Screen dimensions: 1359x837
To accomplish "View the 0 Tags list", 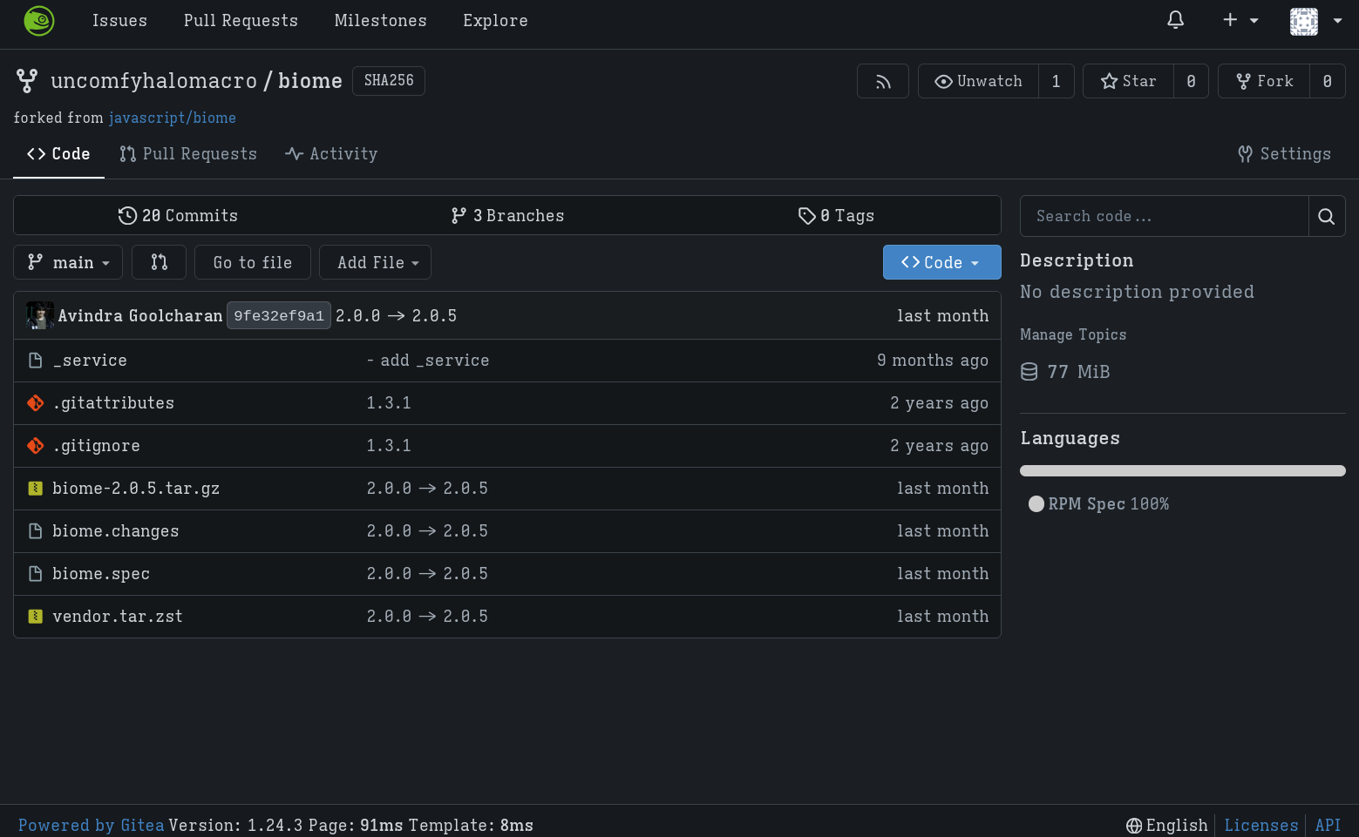I will tap(836, 216).
